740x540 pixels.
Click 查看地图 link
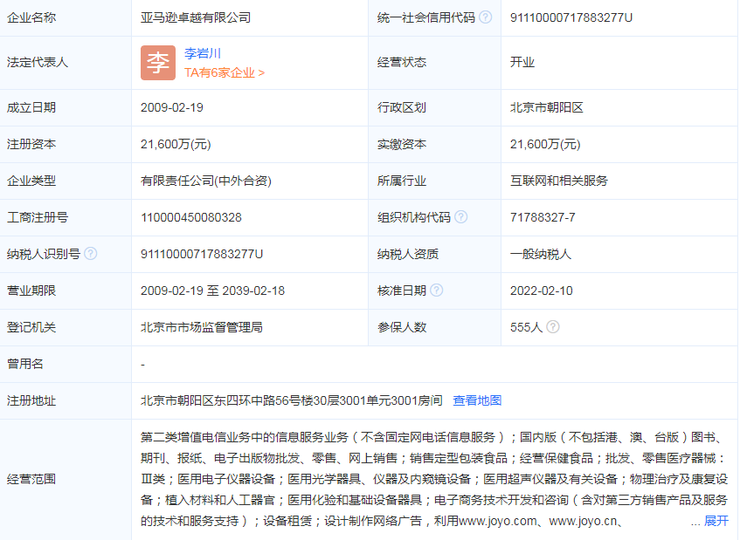point(477,400)
